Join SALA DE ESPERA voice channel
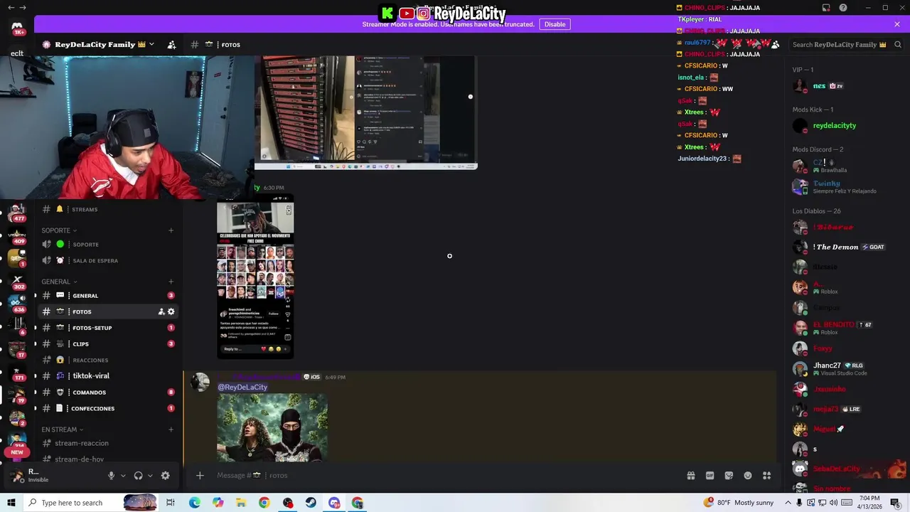The image size is (910, 512). click(108, 260)
